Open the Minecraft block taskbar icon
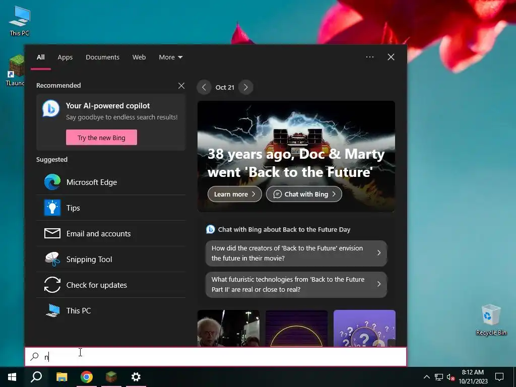 click(x=111, y=377)
